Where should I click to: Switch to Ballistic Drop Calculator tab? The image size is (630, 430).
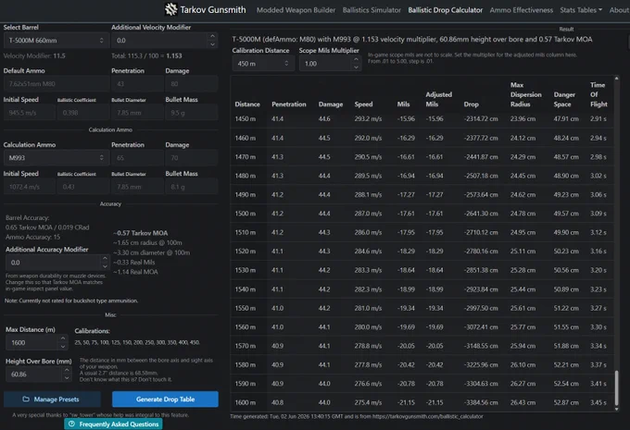(446, 10)
